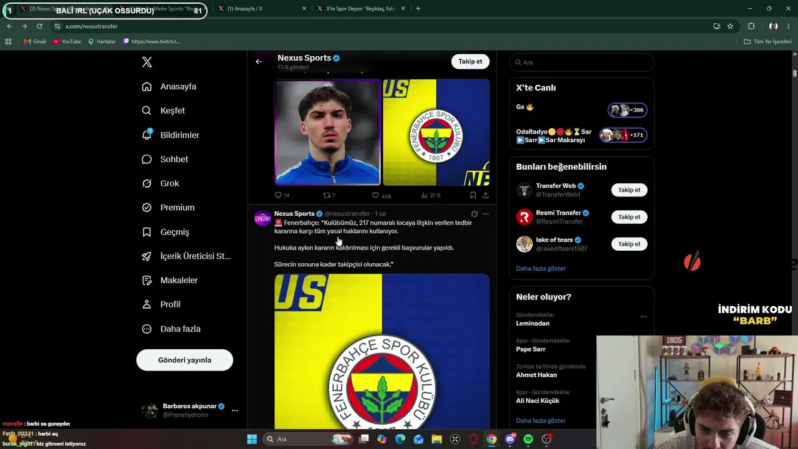Open more options for the Fenerbahçe tweet
The height and width of the screenshot is (449, 798).
[486, 214]
